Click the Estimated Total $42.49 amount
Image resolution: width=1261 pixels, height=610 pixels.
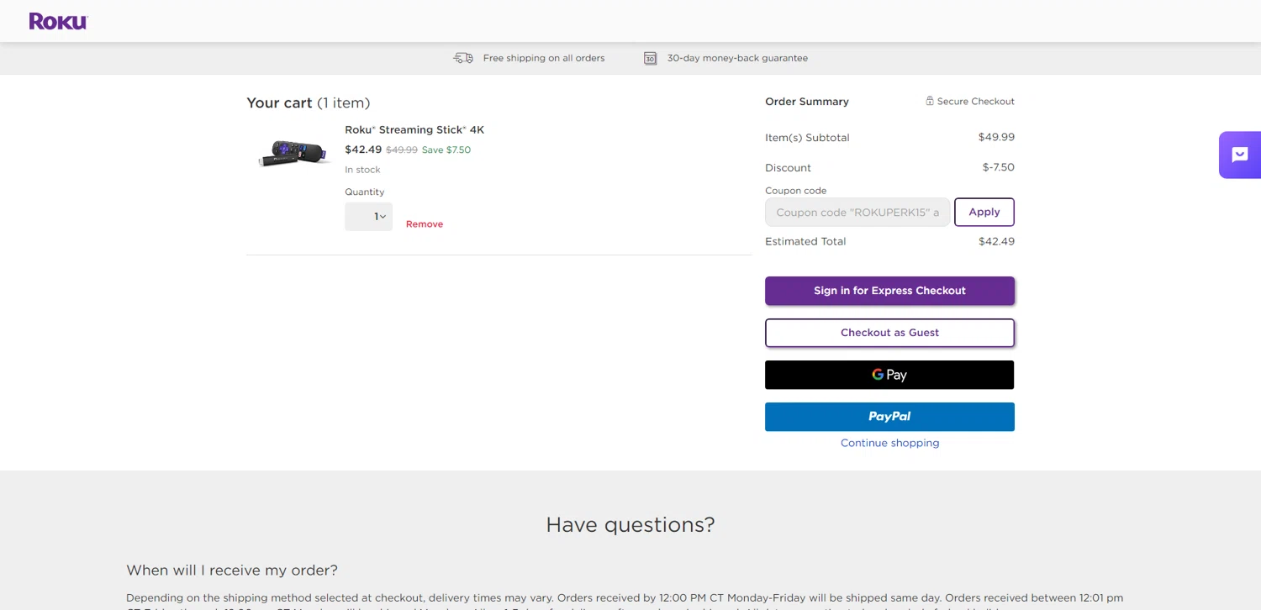(996, 241)
